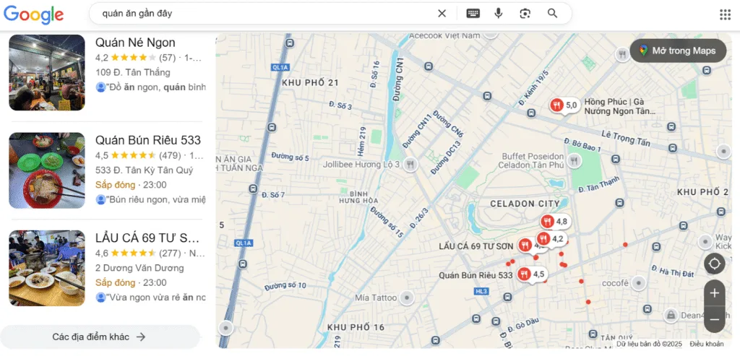
Task: Click the Google logo
Action: click(x=33, y=14)
